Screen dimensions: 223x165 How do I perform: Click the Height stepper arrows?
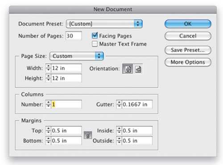point(48,78)
